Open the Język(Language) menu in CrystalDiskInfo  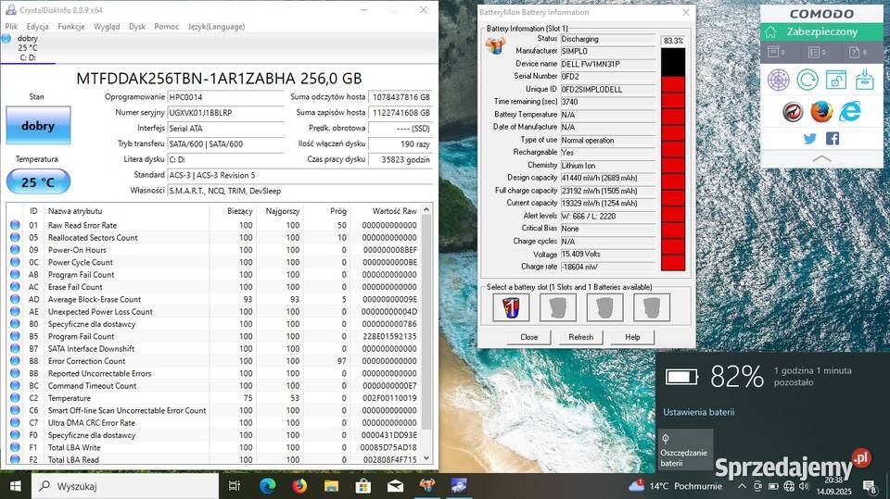[216, 27]
